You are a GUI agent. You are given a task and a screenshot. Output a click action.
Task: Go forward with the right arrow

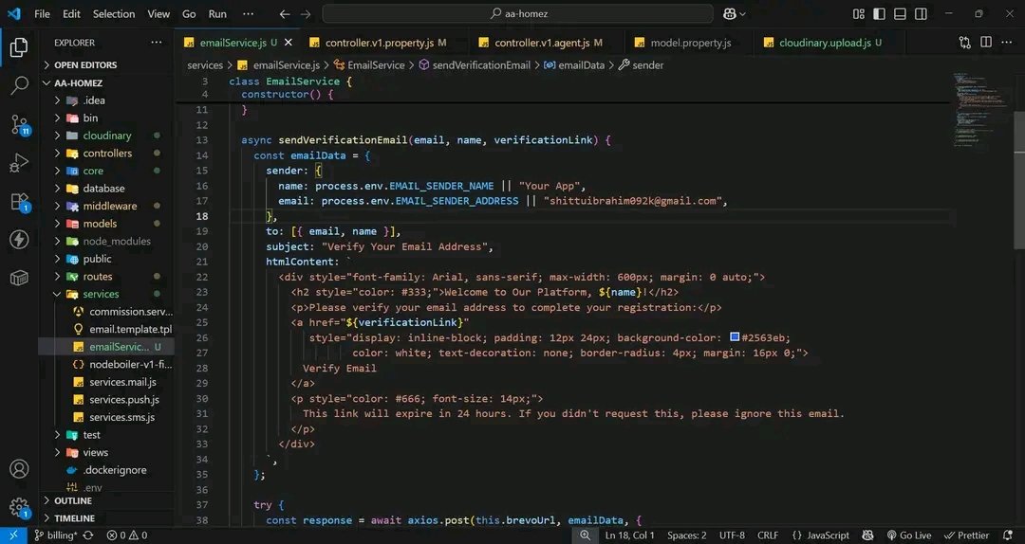[x=306, y=13]
